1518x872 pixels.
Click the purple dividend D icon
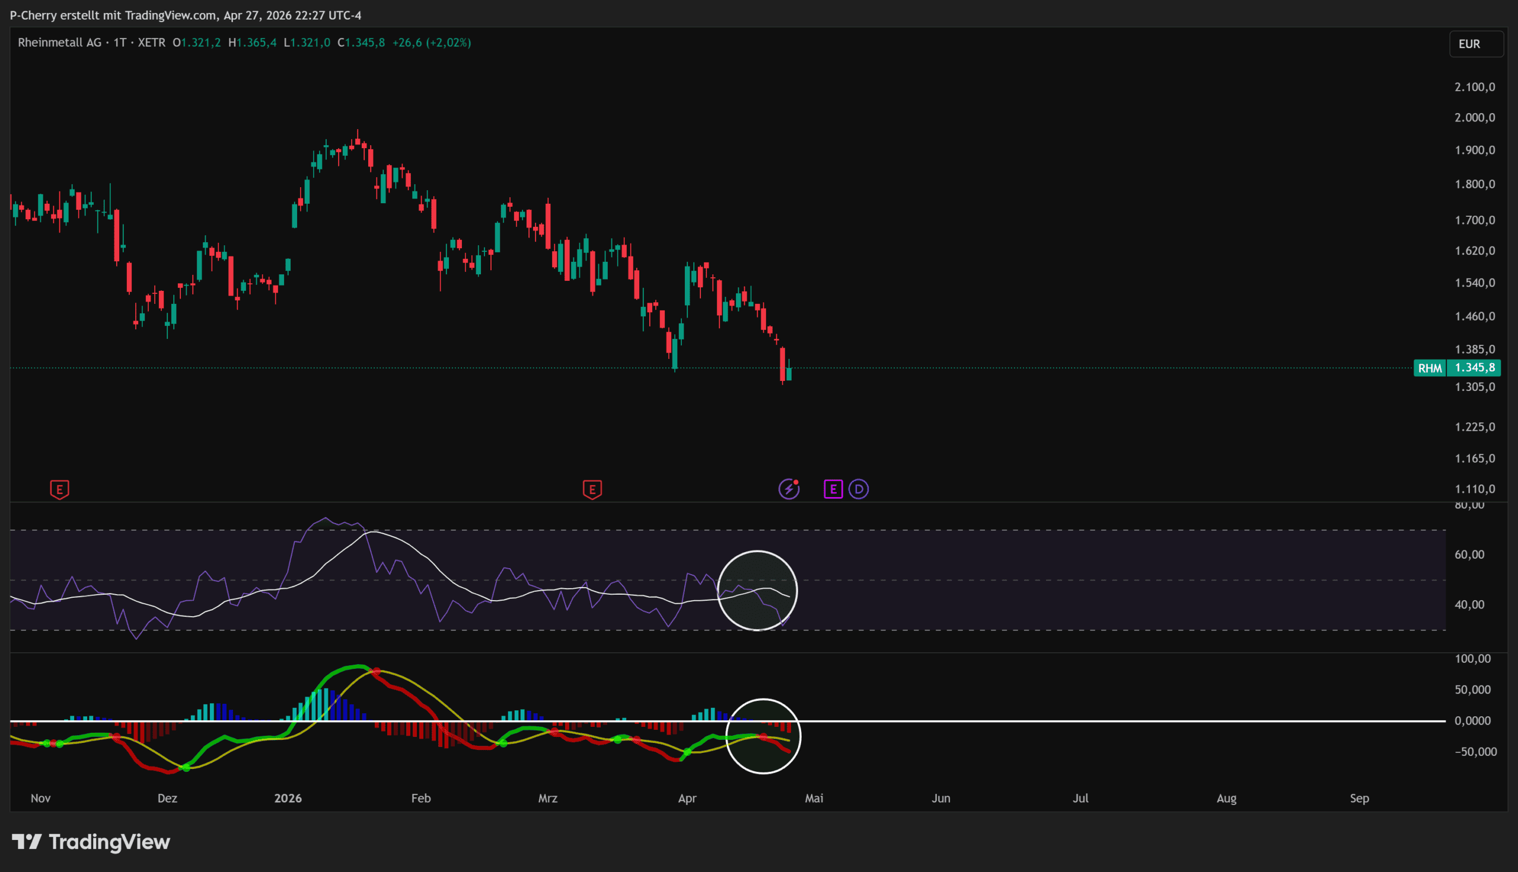click(859, 489)
